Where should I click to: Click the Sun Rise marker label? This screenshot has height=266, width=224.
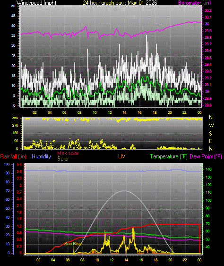point(73,244)
